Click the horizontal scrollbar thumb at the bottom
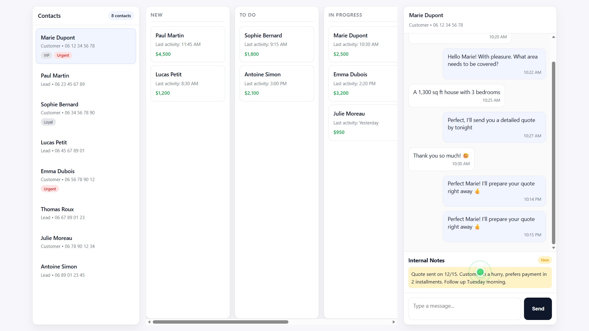The image size is (589, 331). pyautogui.click(x=221, y=322)
